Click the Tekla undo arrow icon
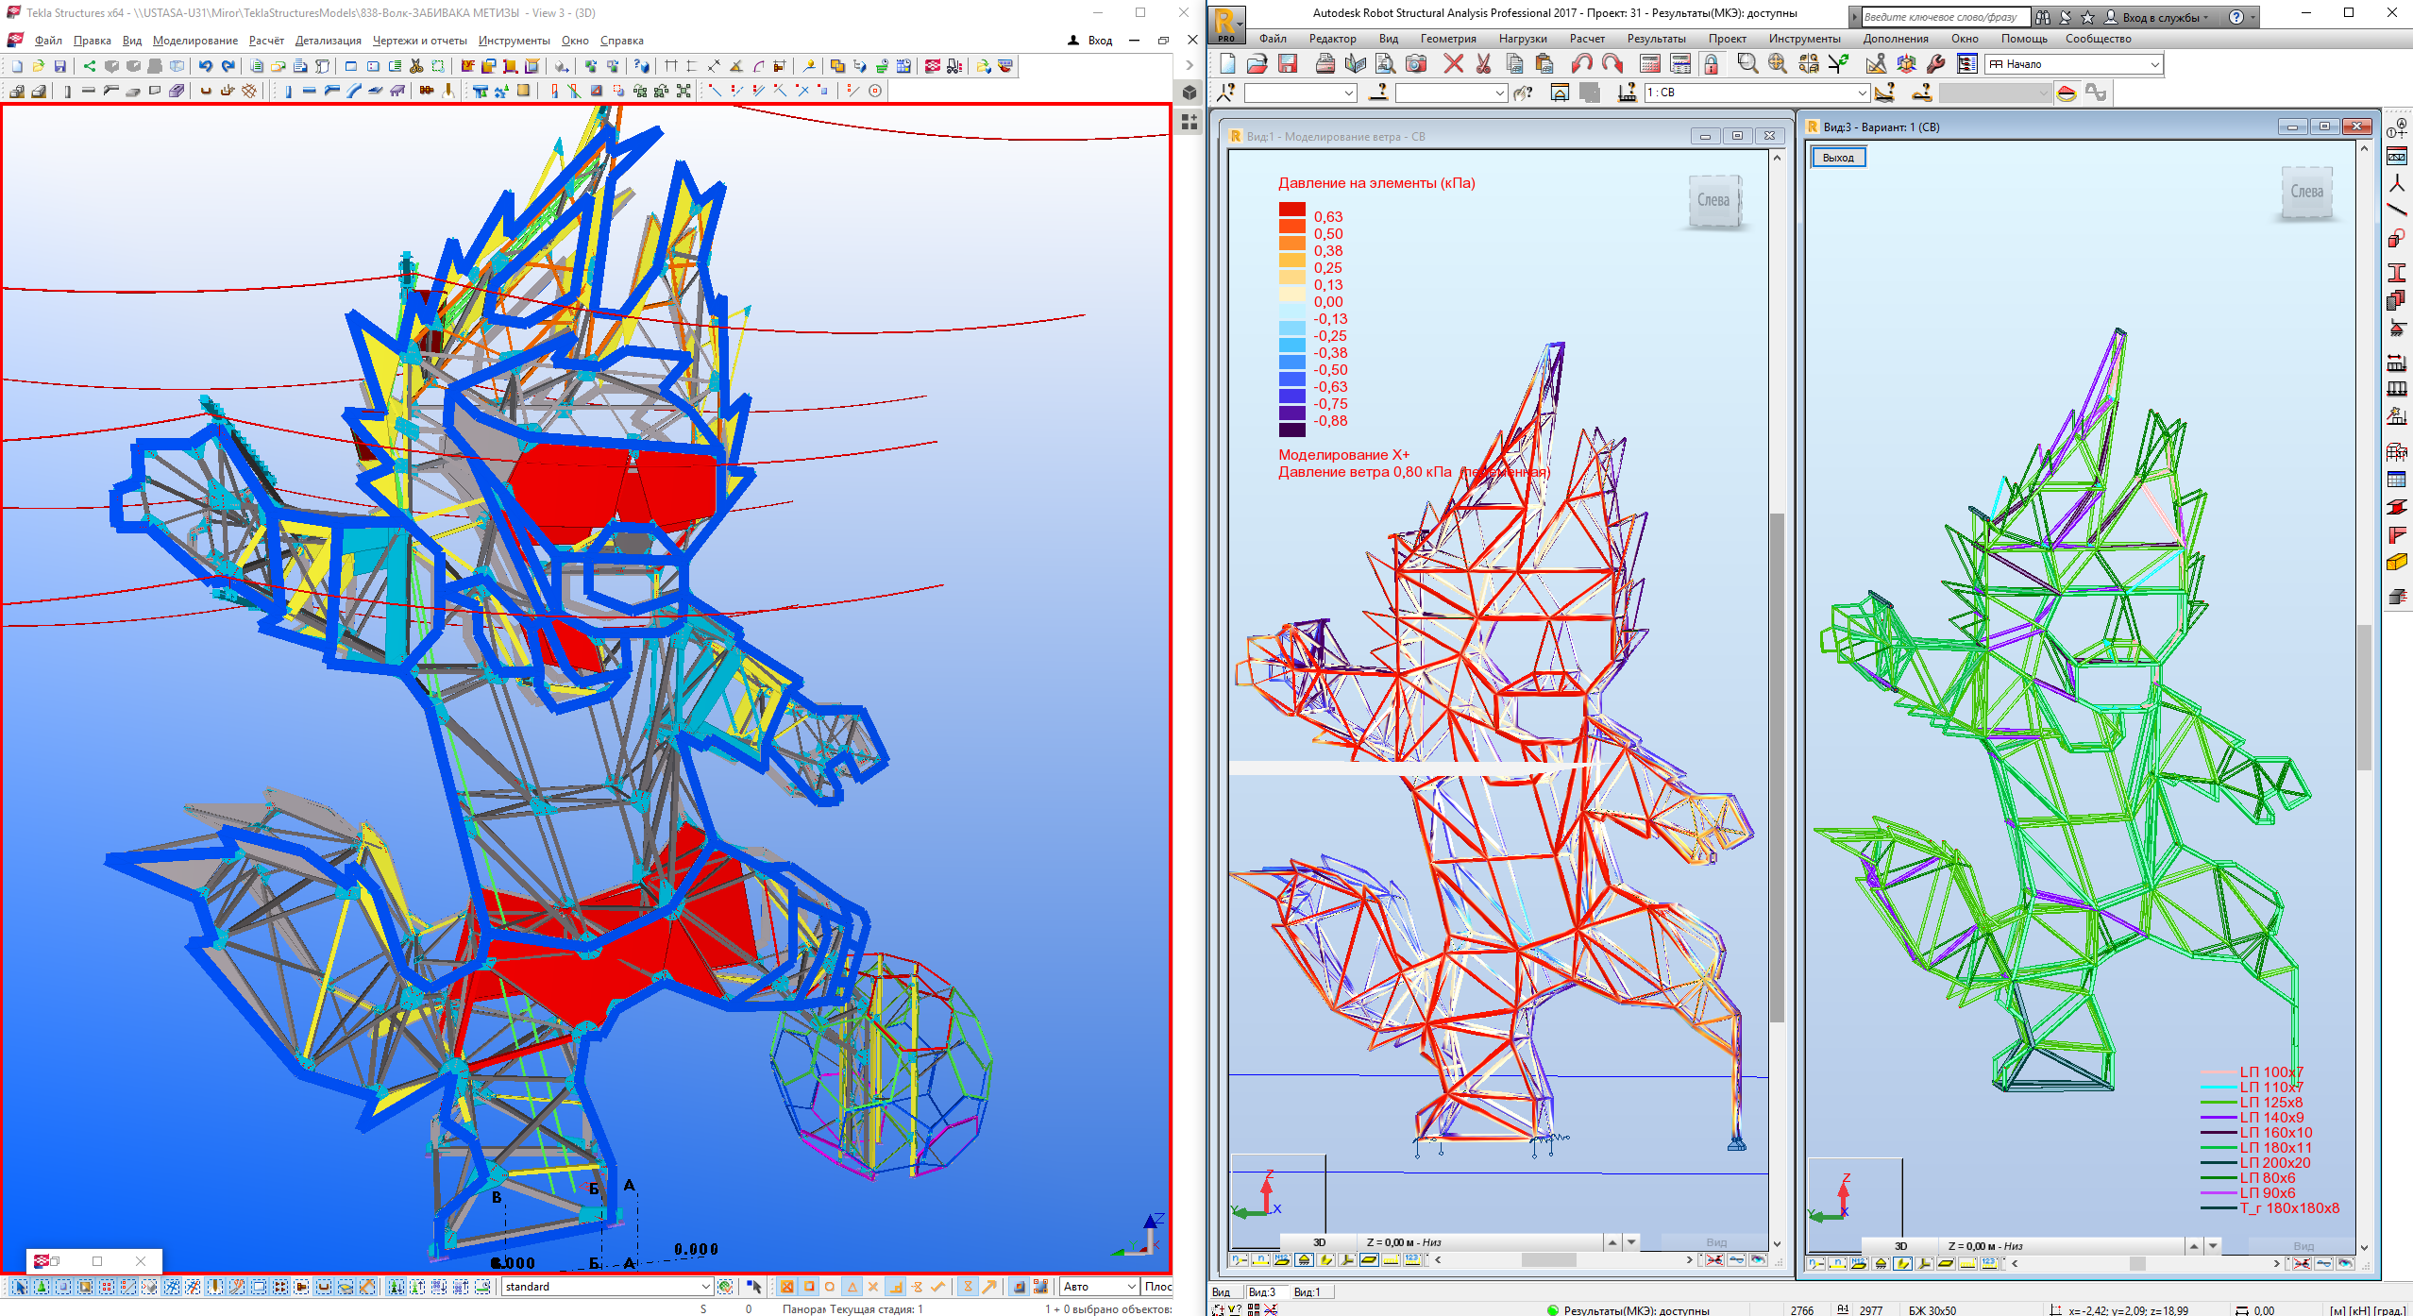Screen dimensions: 2413x1316 (205, 66)
